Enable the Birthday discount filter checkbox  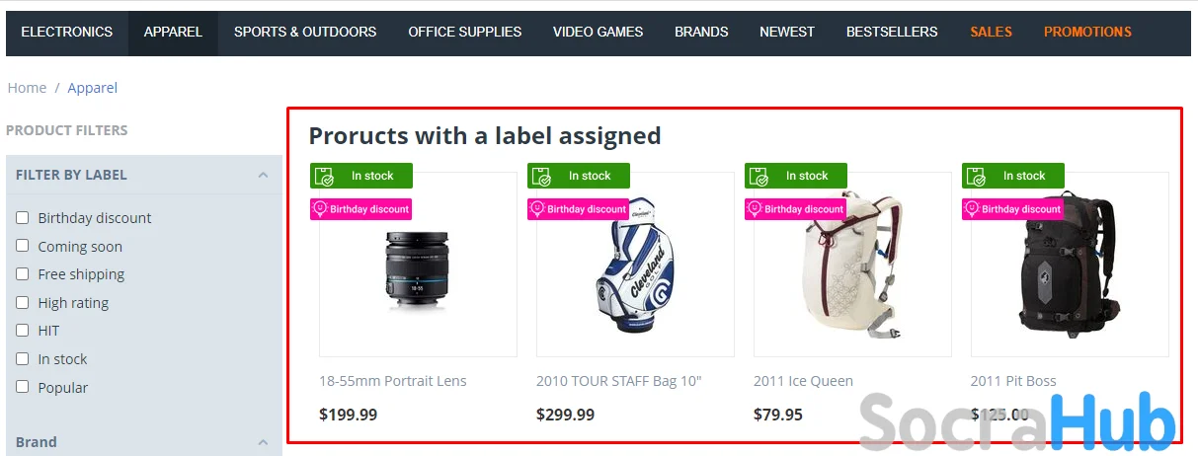click(x=23, y=218)
